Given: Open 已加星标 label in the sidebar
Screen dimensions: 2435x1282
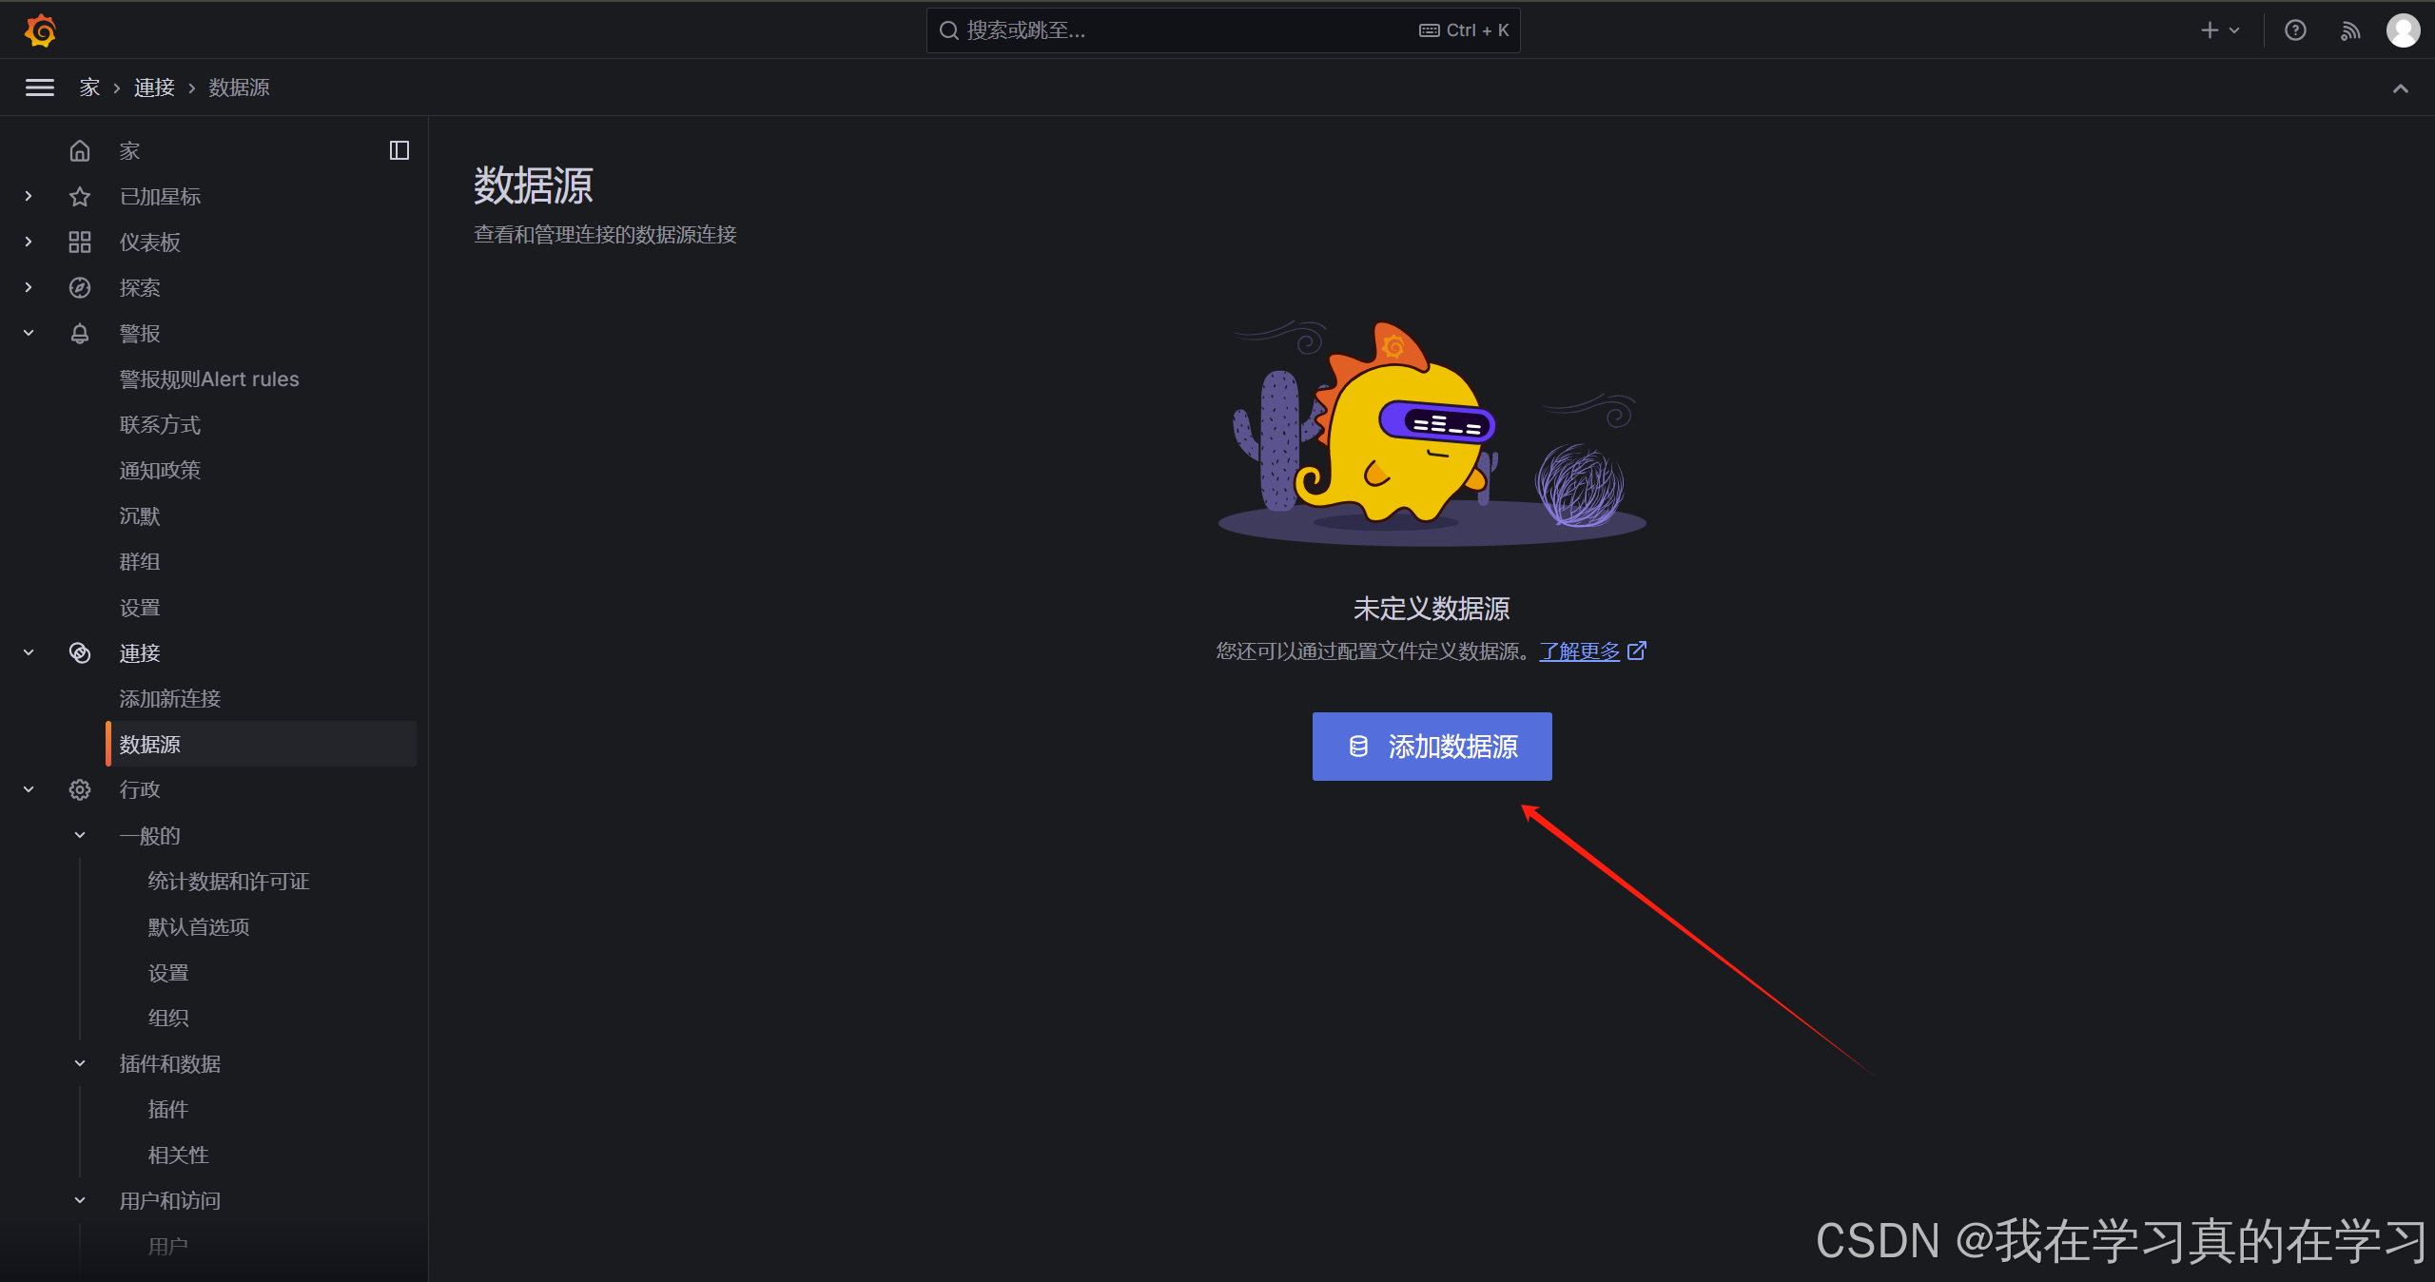Looking at the screenshot, I should pos(160,196).
